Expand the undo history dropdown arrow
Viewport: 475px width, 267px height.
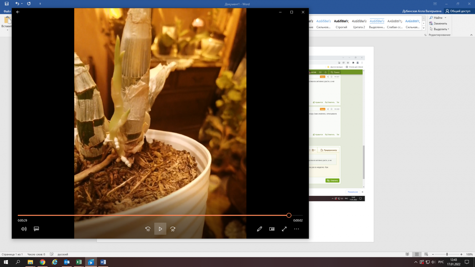pyautogui.click(x=22, y=4)
